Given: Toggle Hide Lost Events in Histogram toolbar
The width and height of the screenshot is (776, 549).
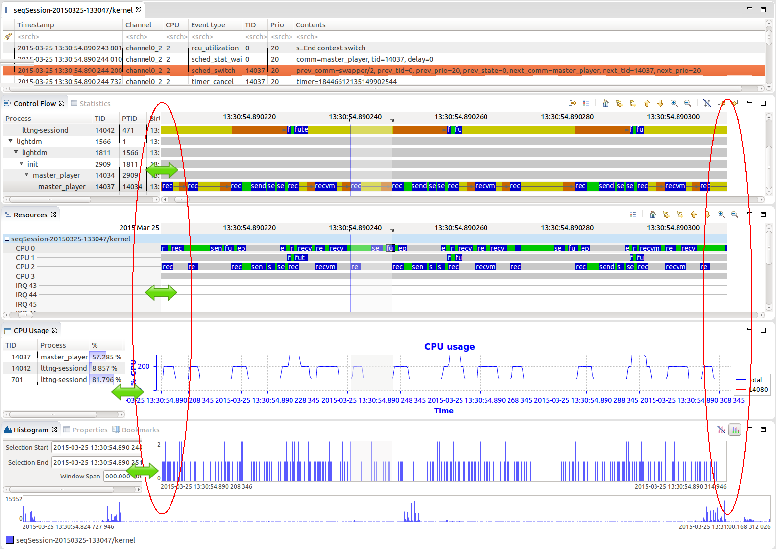Looking at the screenshot, I should (721, 430).
